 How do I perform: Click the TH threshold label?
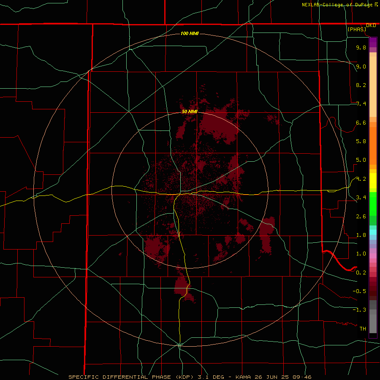point(363,328)
